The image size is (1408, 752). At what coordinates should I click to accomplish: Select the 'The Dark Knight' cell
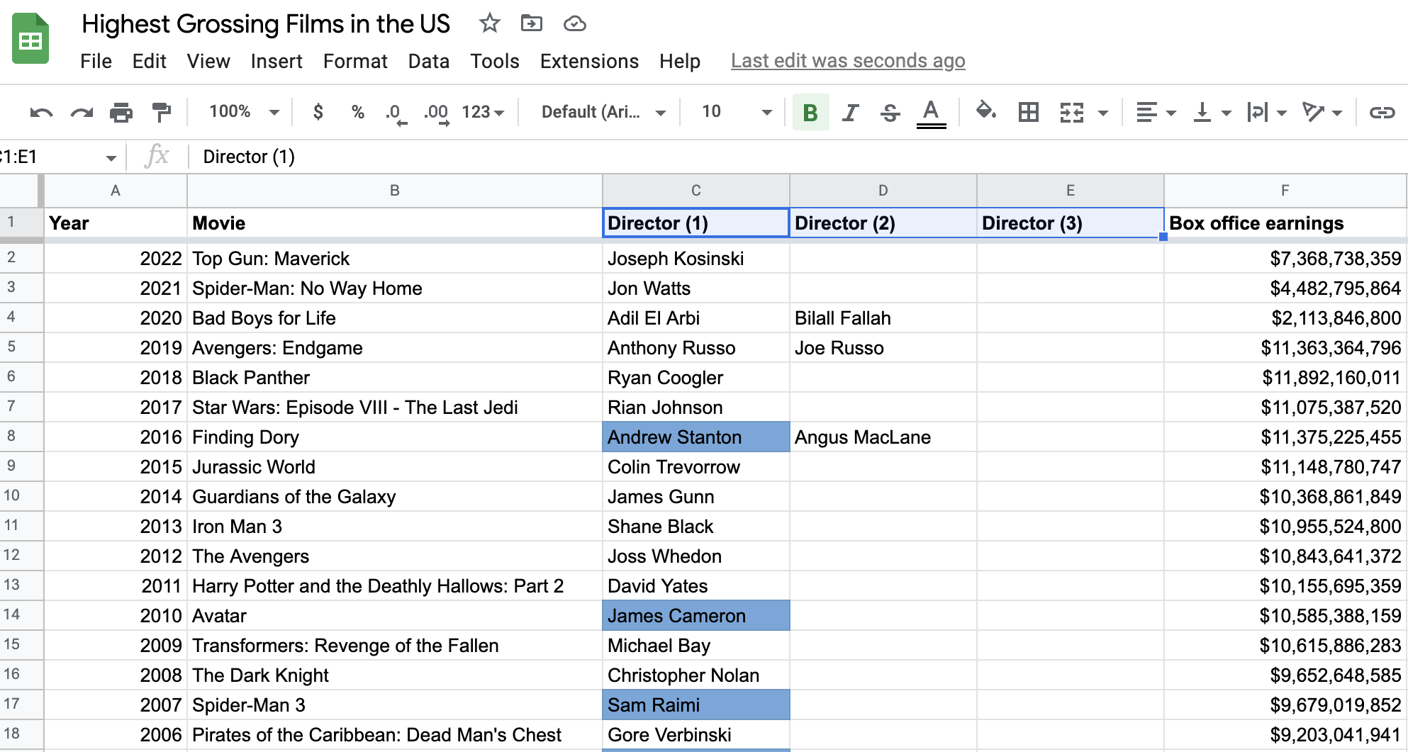pos(395,675)
